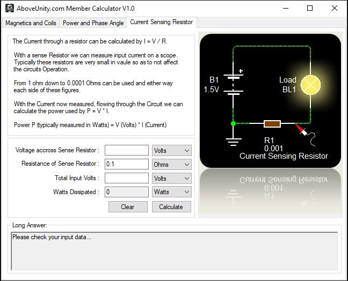Click the 'Voltage accross Sense Resistor :' label

(x=57, y=150)
